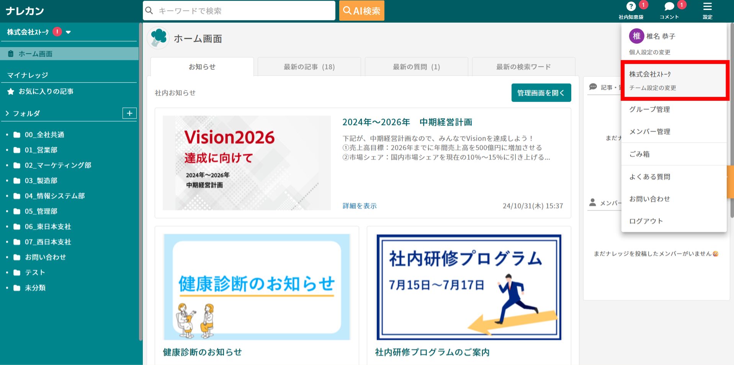Click folder icon for 02_マーケティング部
The image size is (734, 365).
click(x=17, y=165)
